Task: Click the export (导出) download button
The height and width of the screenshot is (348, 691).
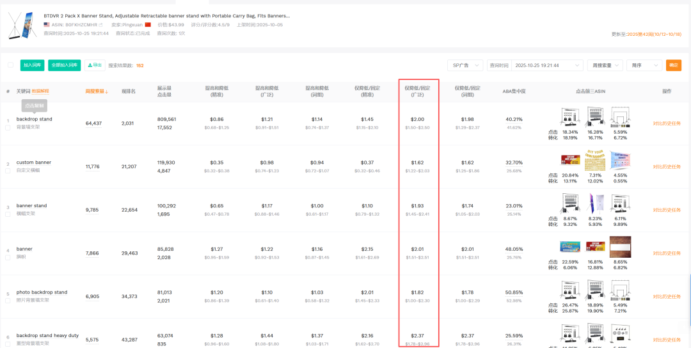Action: click(95, 65)
